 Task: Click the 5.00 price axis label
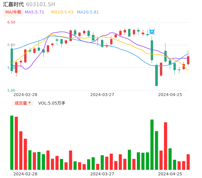(11, 90)
